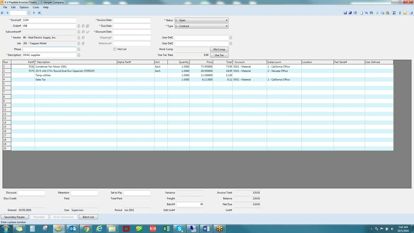Open Excel from the taskbar

coord(166,229)
